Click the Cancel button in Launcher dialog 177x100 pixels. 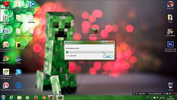pos(108,56)
